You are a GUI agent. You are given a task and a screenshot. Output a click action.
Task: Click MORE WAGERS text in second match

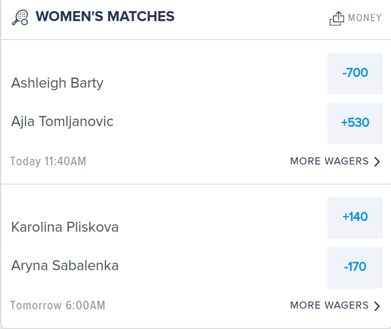tap(330, 306)
